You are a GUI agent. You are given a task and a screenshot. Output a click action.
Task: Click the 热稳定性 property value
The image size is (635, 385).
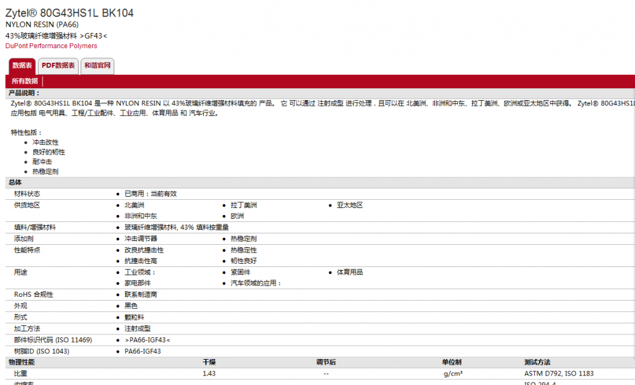(244, 250)
